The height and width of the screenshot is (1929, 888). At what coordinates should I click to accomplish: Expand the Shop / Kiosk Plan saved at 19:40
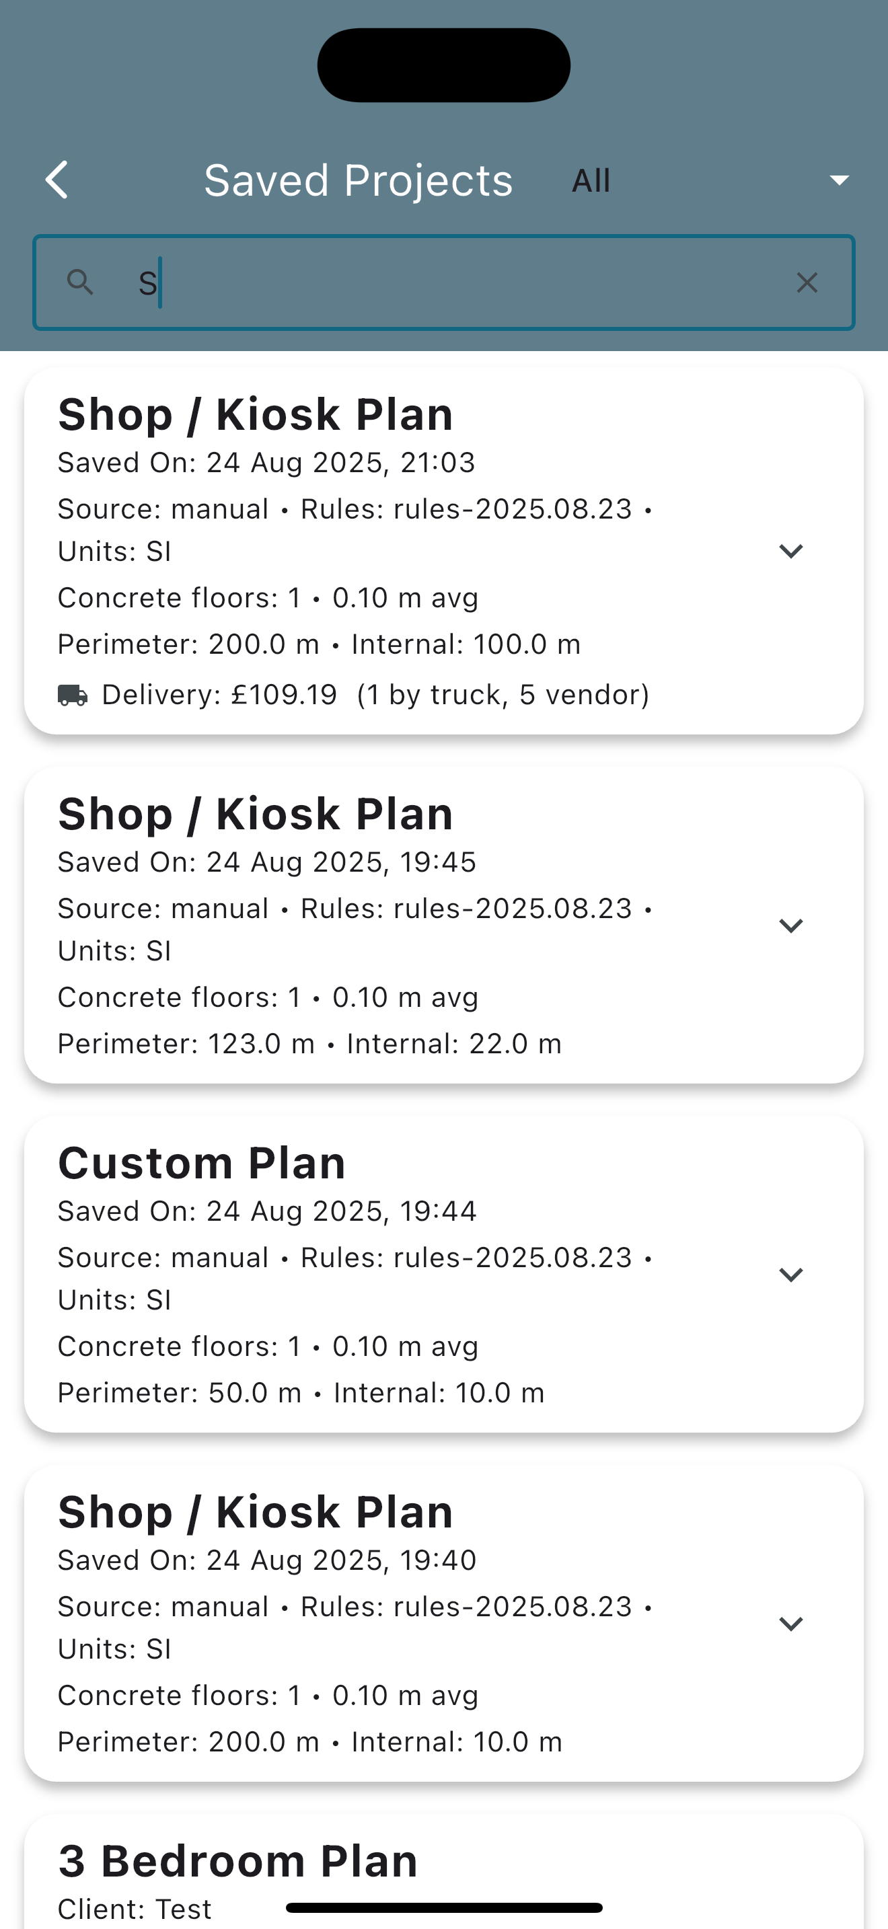(790, 1624)
